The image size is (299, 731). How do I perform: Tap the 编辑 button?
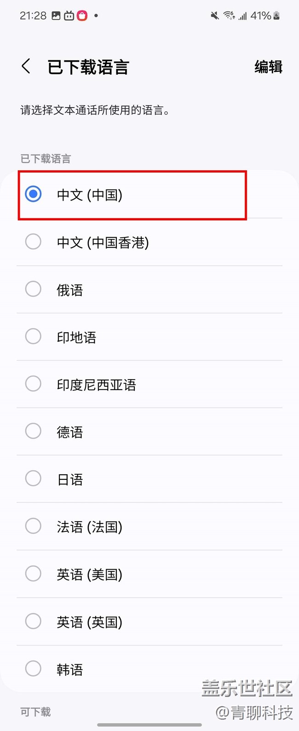coord(268,67)
